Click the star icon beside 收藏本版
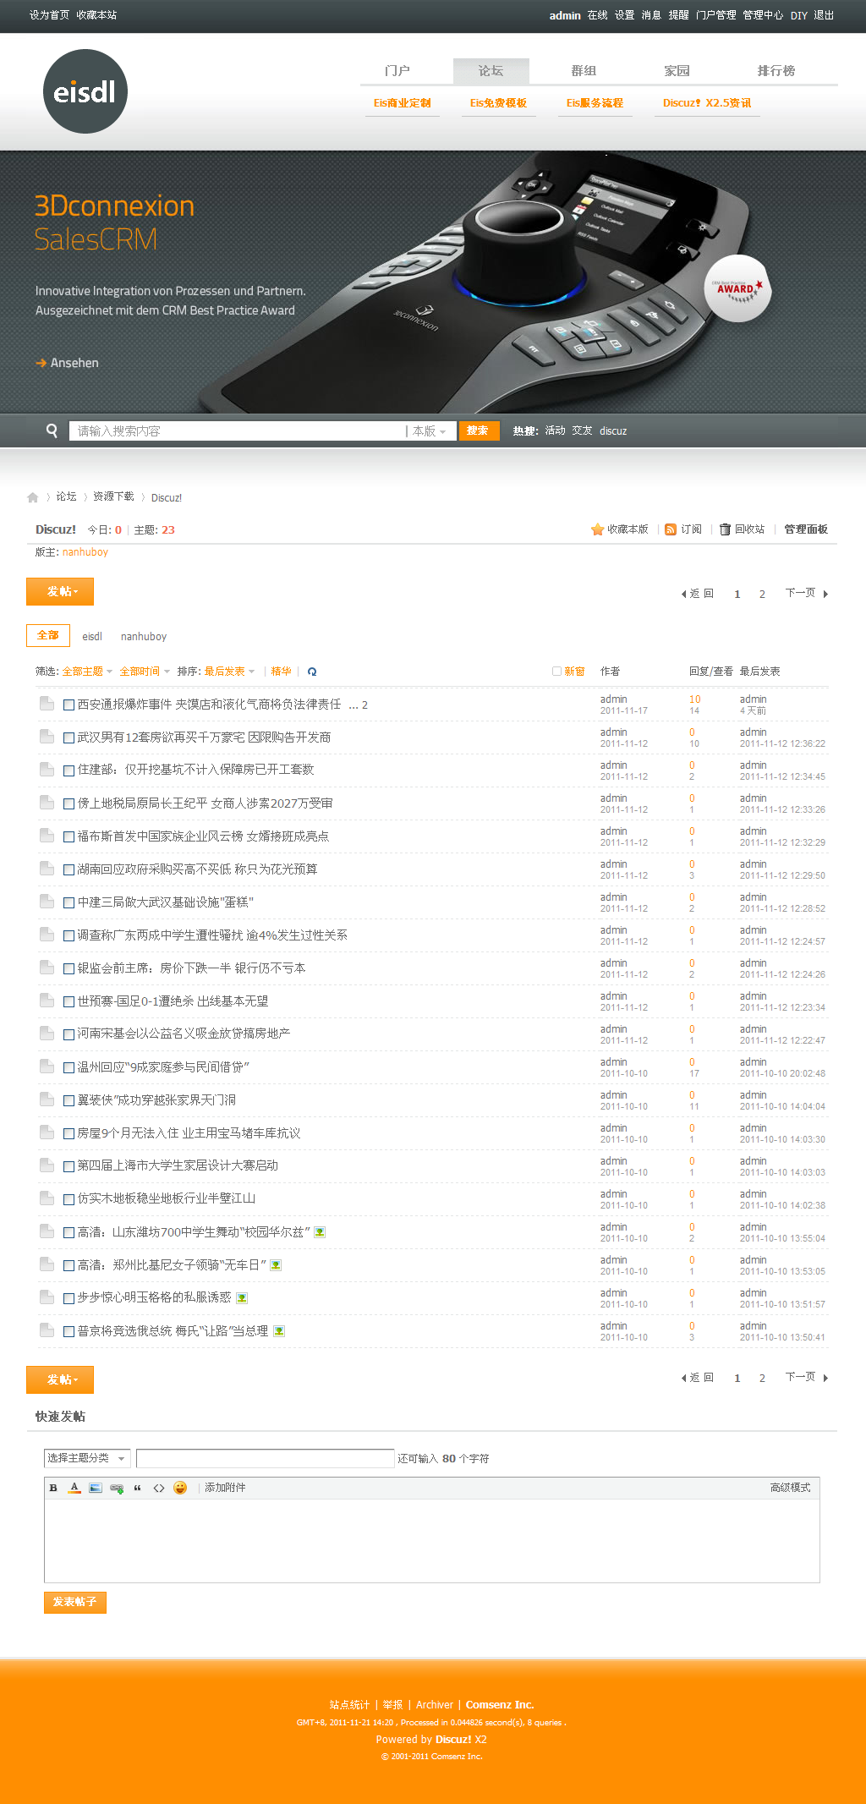Viewport: 866px width, 1804px height. [597, 529]
